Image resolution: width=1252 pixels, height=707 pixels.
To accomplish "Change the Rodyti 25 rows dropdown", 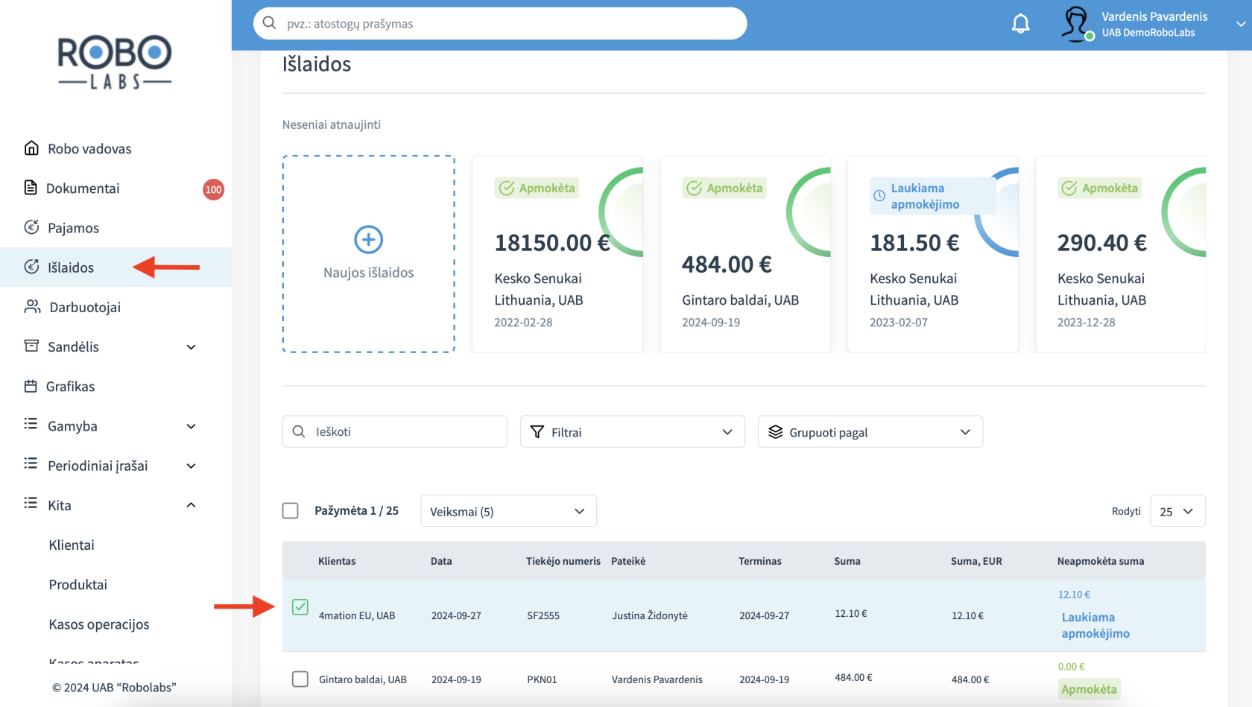I will pyautogui.click(x=1177, y=511).
